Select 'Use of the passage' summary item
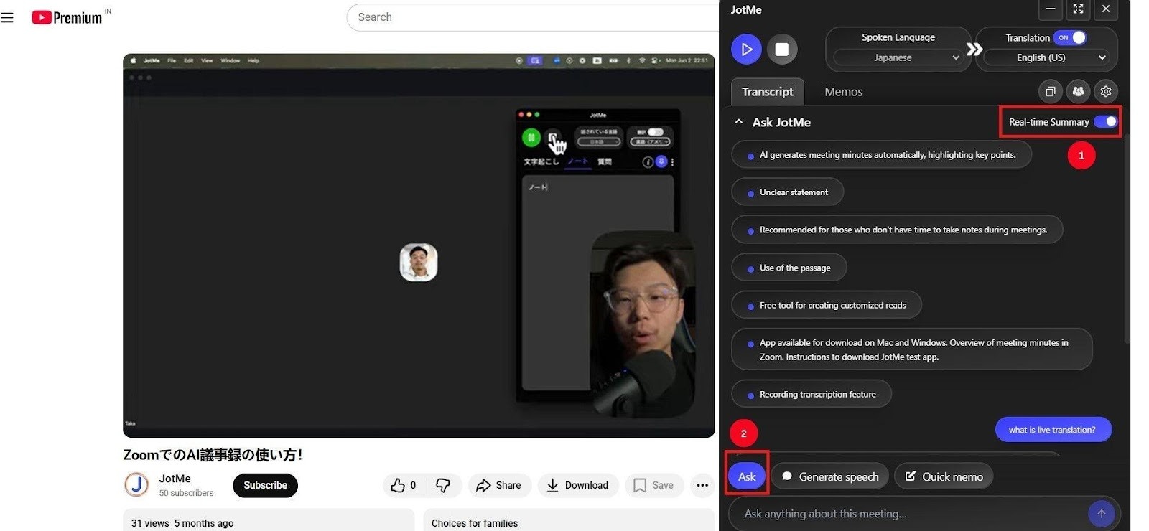This screenshot has width=1149, height=531. 789,268
